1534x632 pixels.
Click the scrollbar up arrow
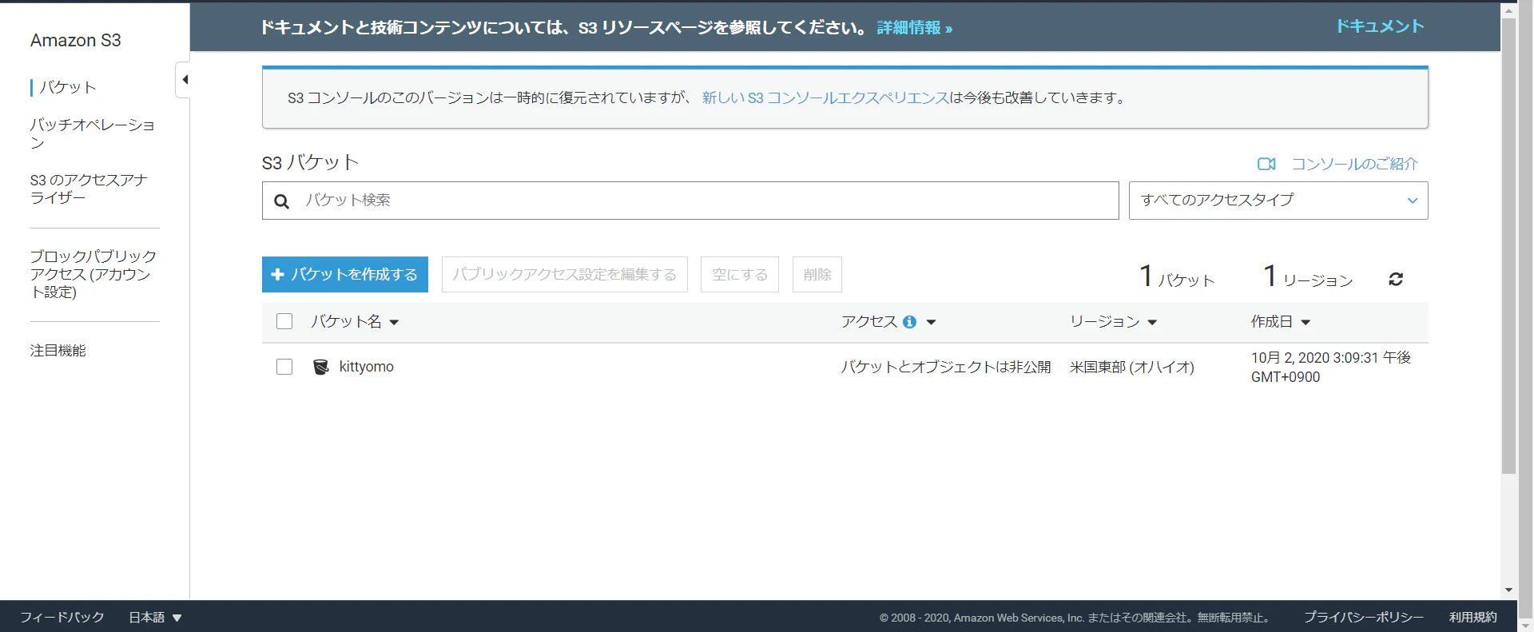click(1509, 10)
